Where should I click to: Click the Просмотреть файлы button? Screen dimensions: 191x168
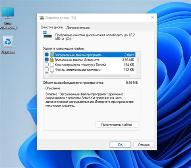coord(116,124)
